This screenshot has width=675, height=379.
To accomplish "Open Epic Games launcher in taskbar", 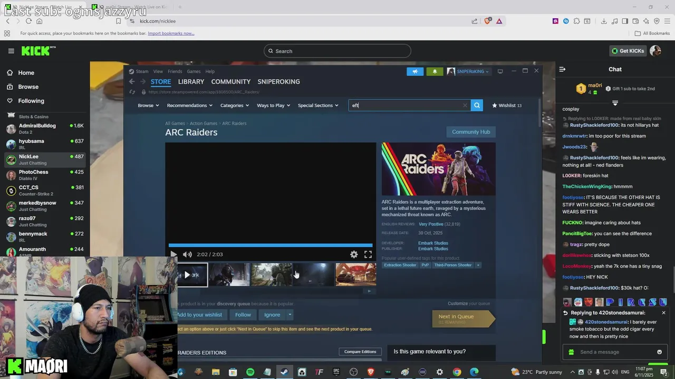I will coord(336,372).
